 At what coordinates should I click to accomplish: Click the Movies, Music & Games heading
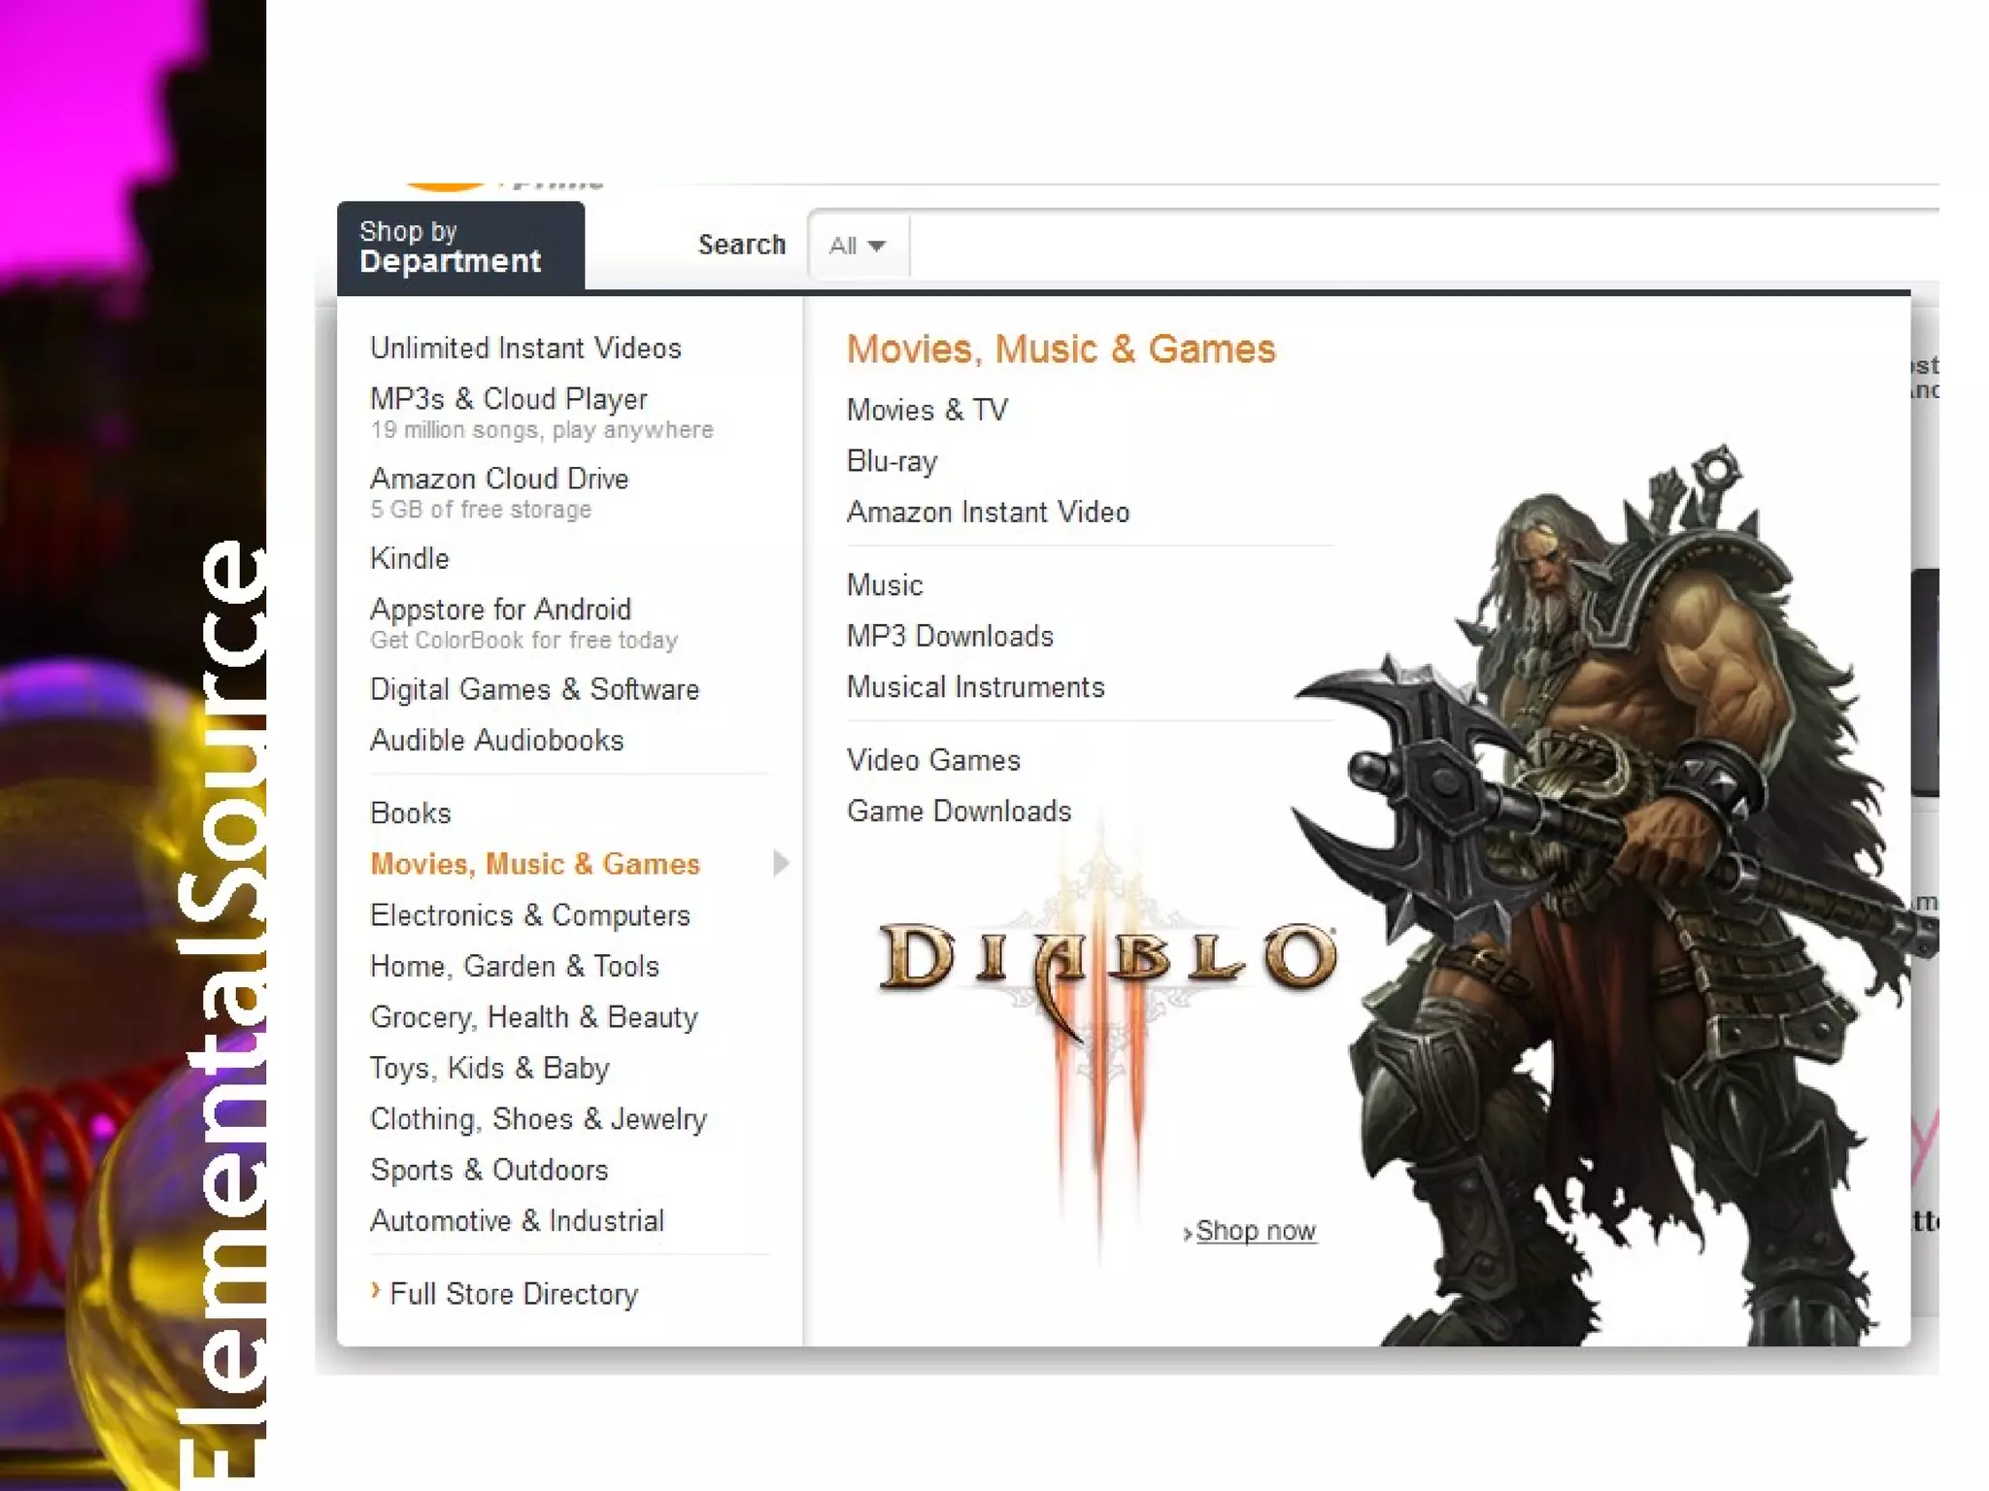point(1061,349)
